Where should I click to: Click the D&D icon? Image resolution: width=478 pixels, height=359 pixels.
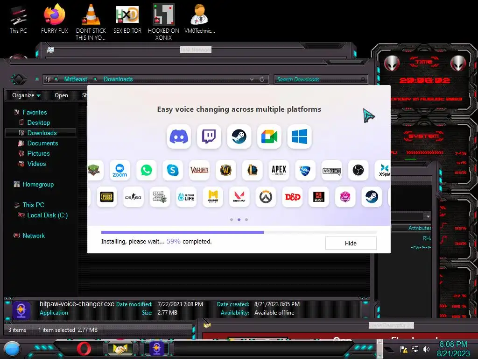[x=292, y=197]
